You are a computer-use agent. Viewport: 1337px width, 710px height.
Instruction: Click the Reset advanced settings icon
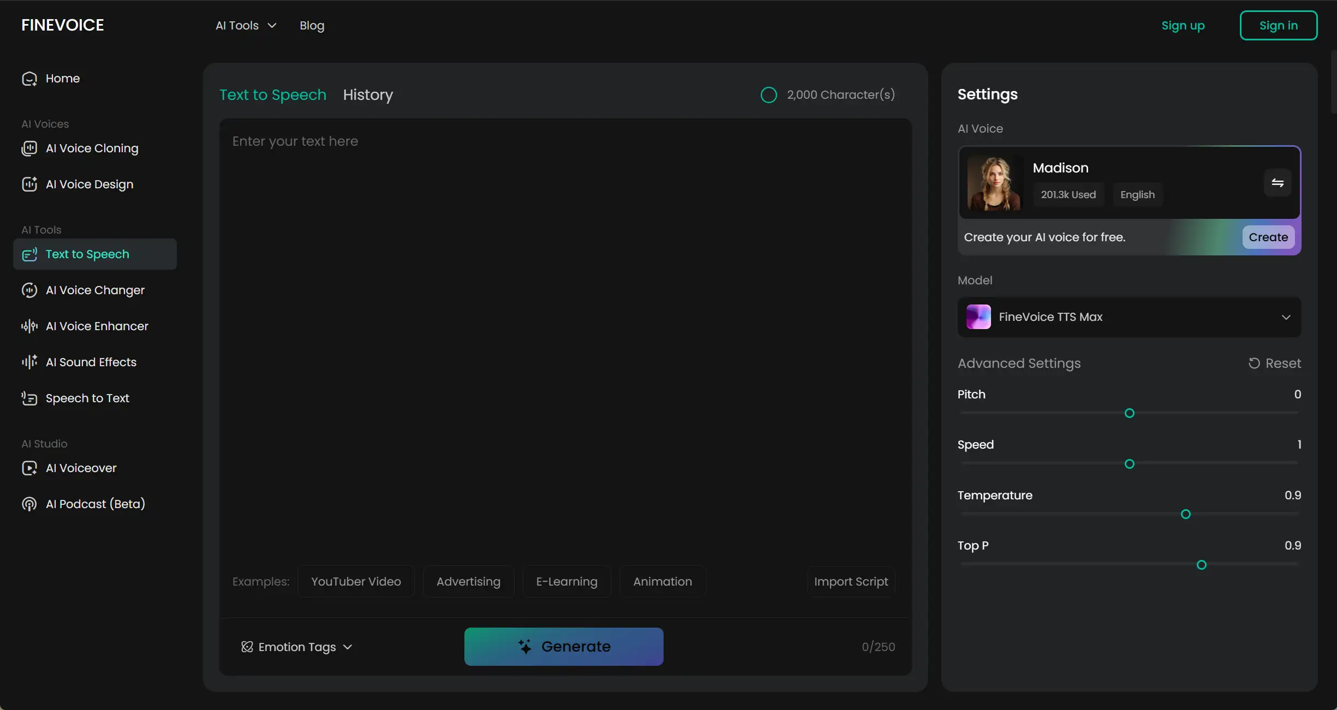(x=1254, y=363)
